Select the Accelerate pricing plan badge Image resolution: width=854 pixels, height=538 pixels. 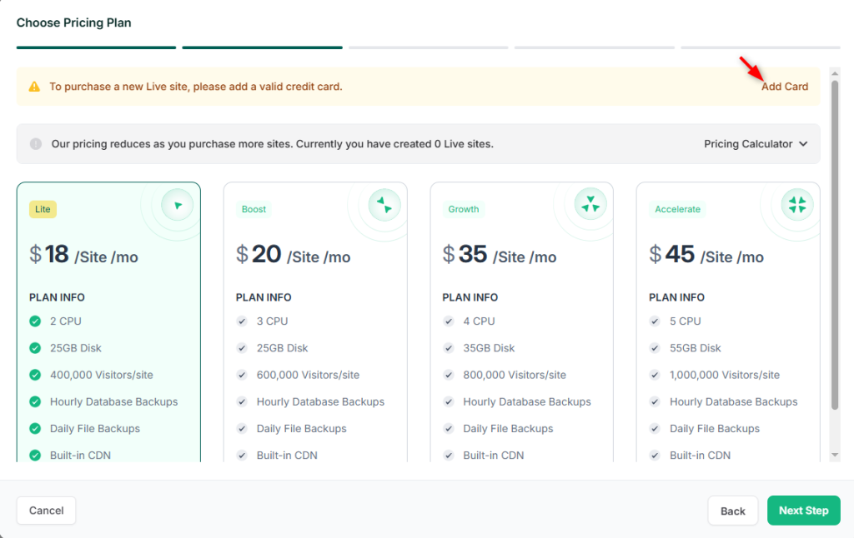point(677,209)
